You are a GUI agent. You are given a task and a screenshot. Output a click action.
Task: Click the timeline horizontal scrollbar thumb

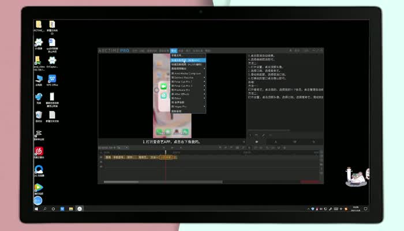coord(121,182)
